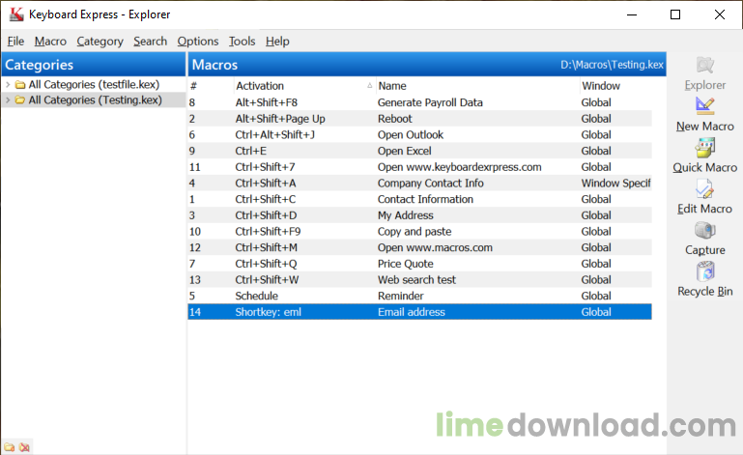Select All Categories (Testing.kex) item
743x455 pixels.
click(x=96, y=100)
